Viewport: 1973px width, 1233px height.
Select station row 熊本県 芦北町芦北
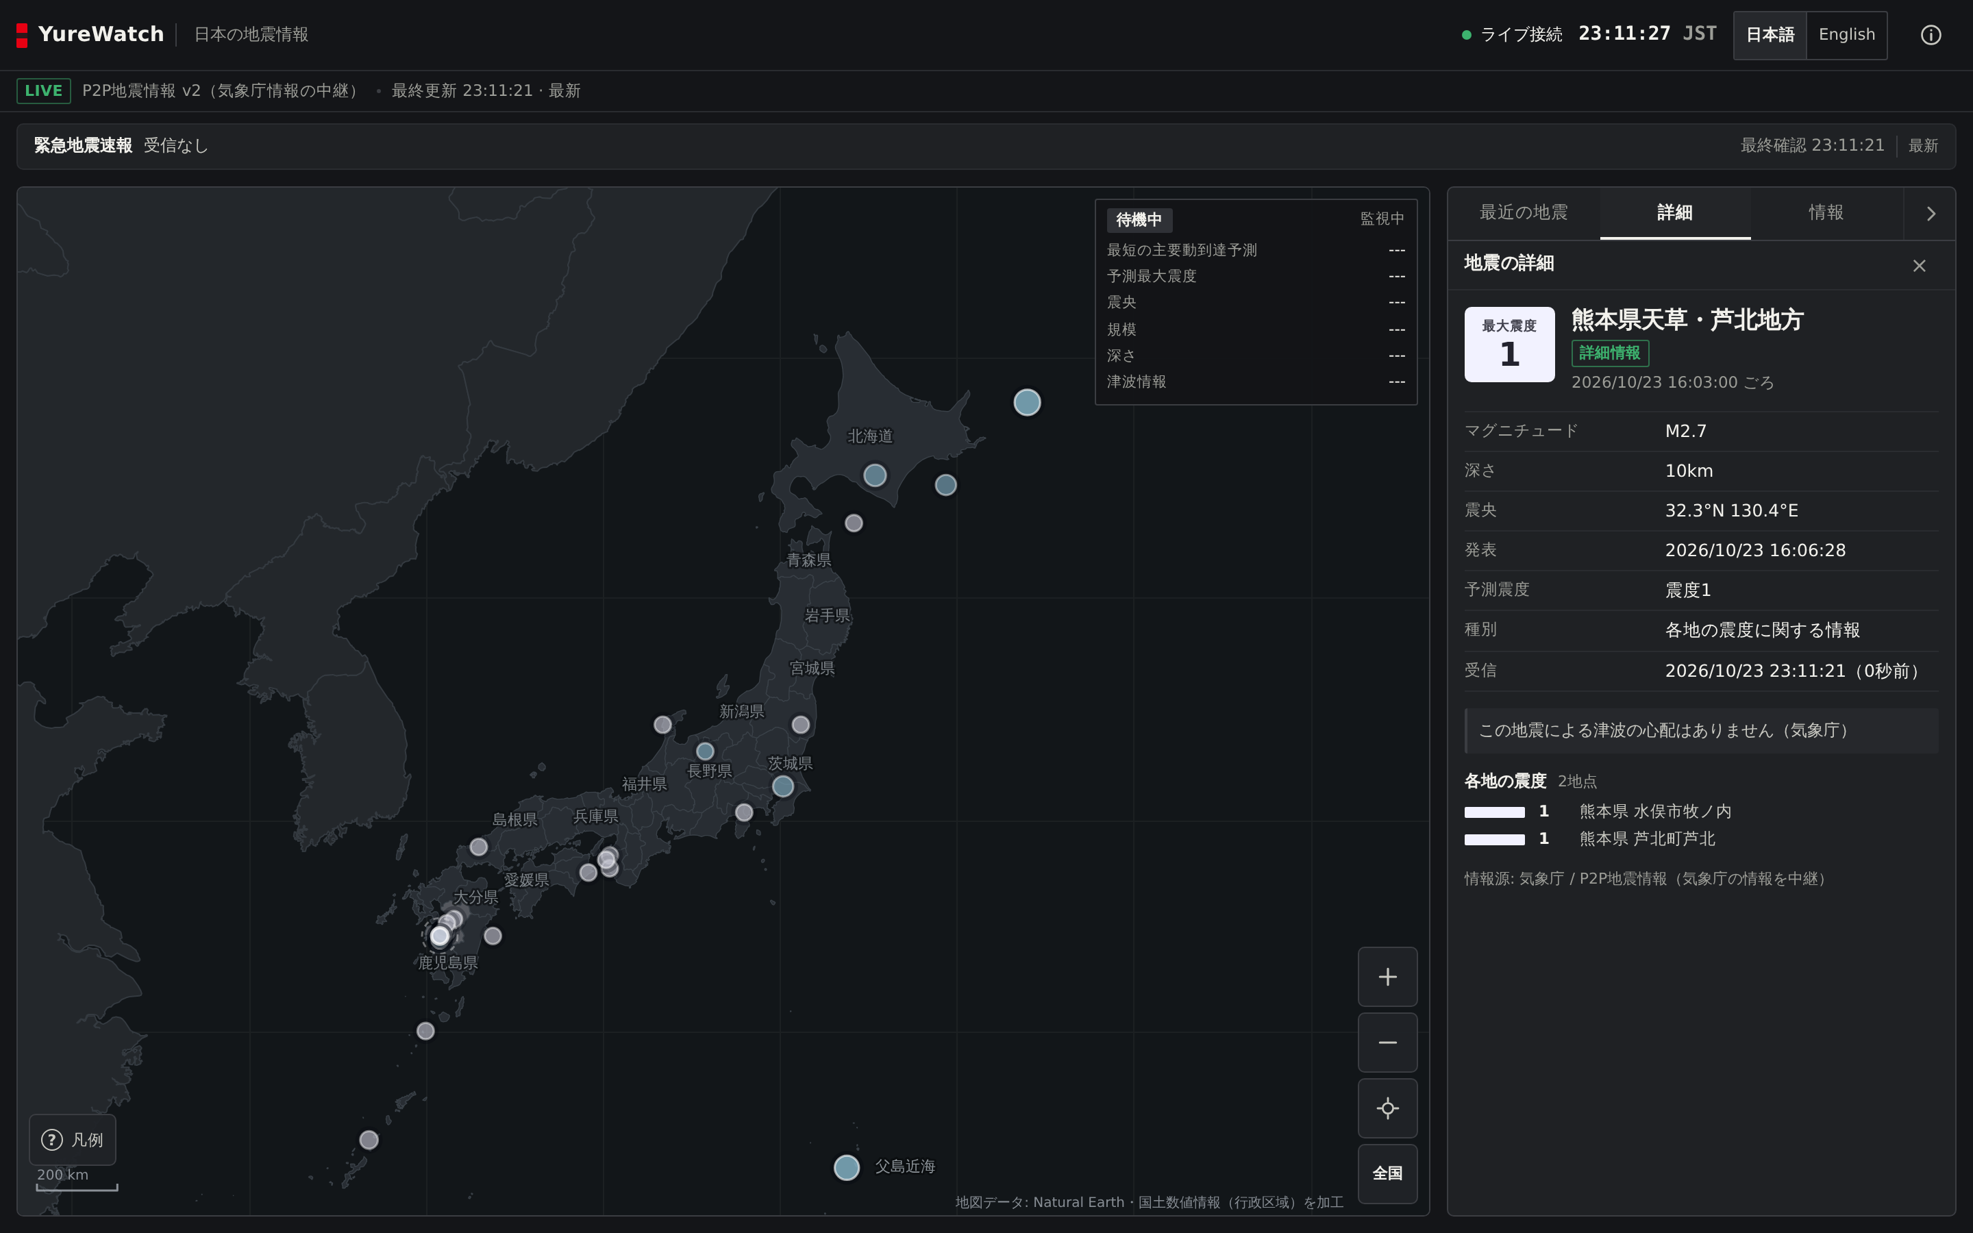1701,839
